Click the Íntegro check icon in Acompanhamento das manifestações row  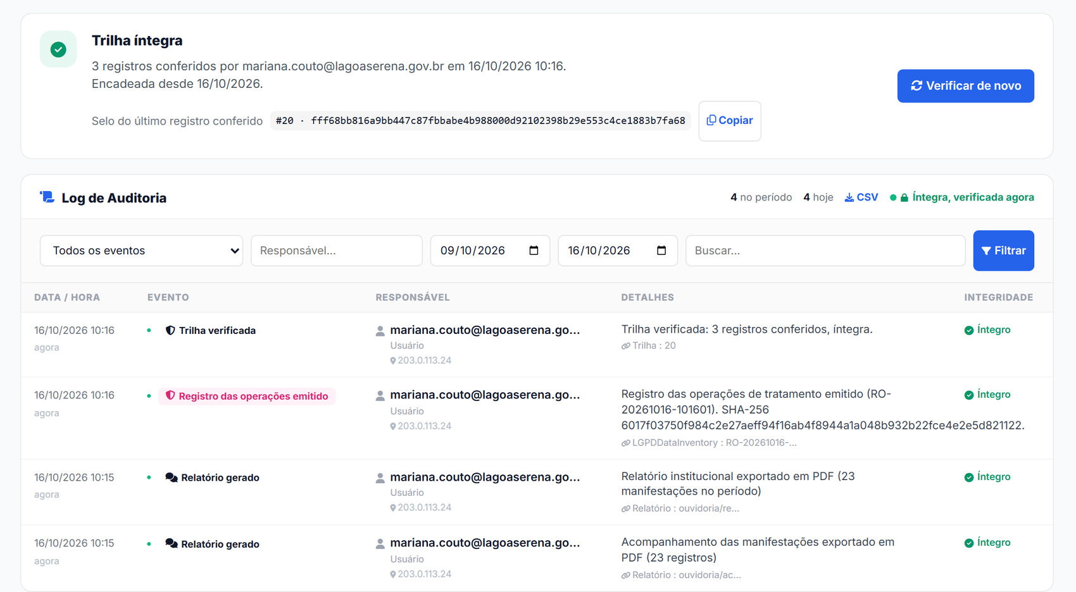pos(969,543)
